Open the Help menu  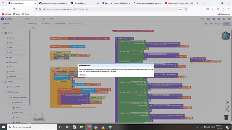pos(52,19)
